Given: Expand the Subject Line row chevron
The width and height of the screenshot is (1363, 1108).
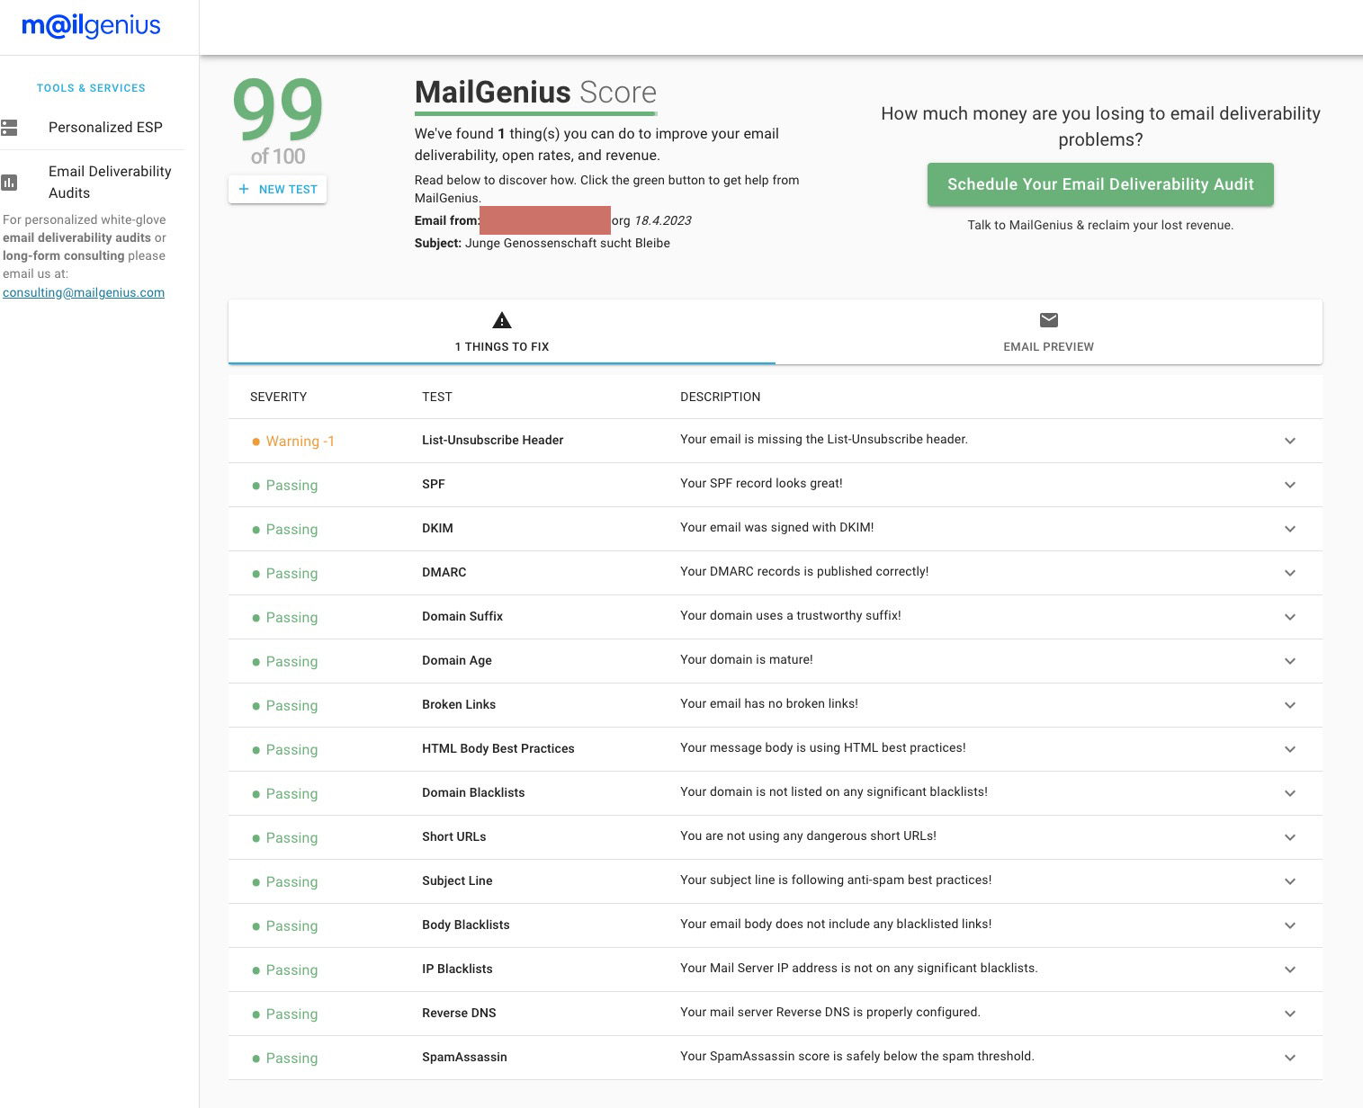Looking at the screenshot, I should pos(1290,881).
